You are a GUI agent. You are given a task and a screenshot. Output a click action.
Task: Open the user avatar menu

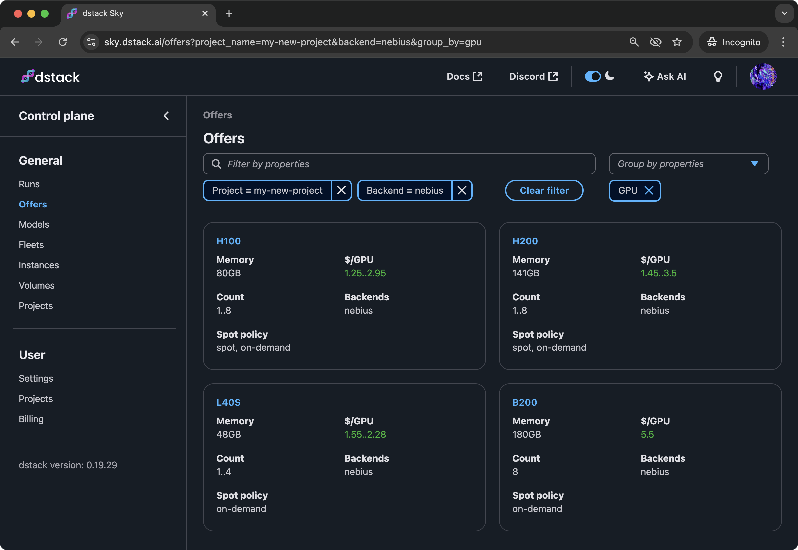coord(763,76)
